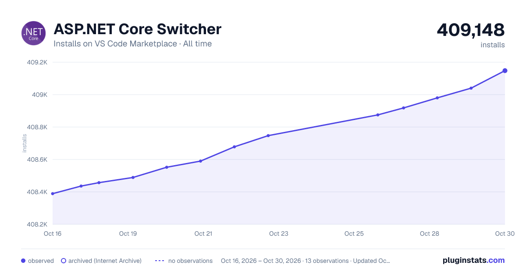Image resolution: width=526 pixels, height=276 pixels.
Task: Click the .NET Core extension logo
Action: click(33, 33)
